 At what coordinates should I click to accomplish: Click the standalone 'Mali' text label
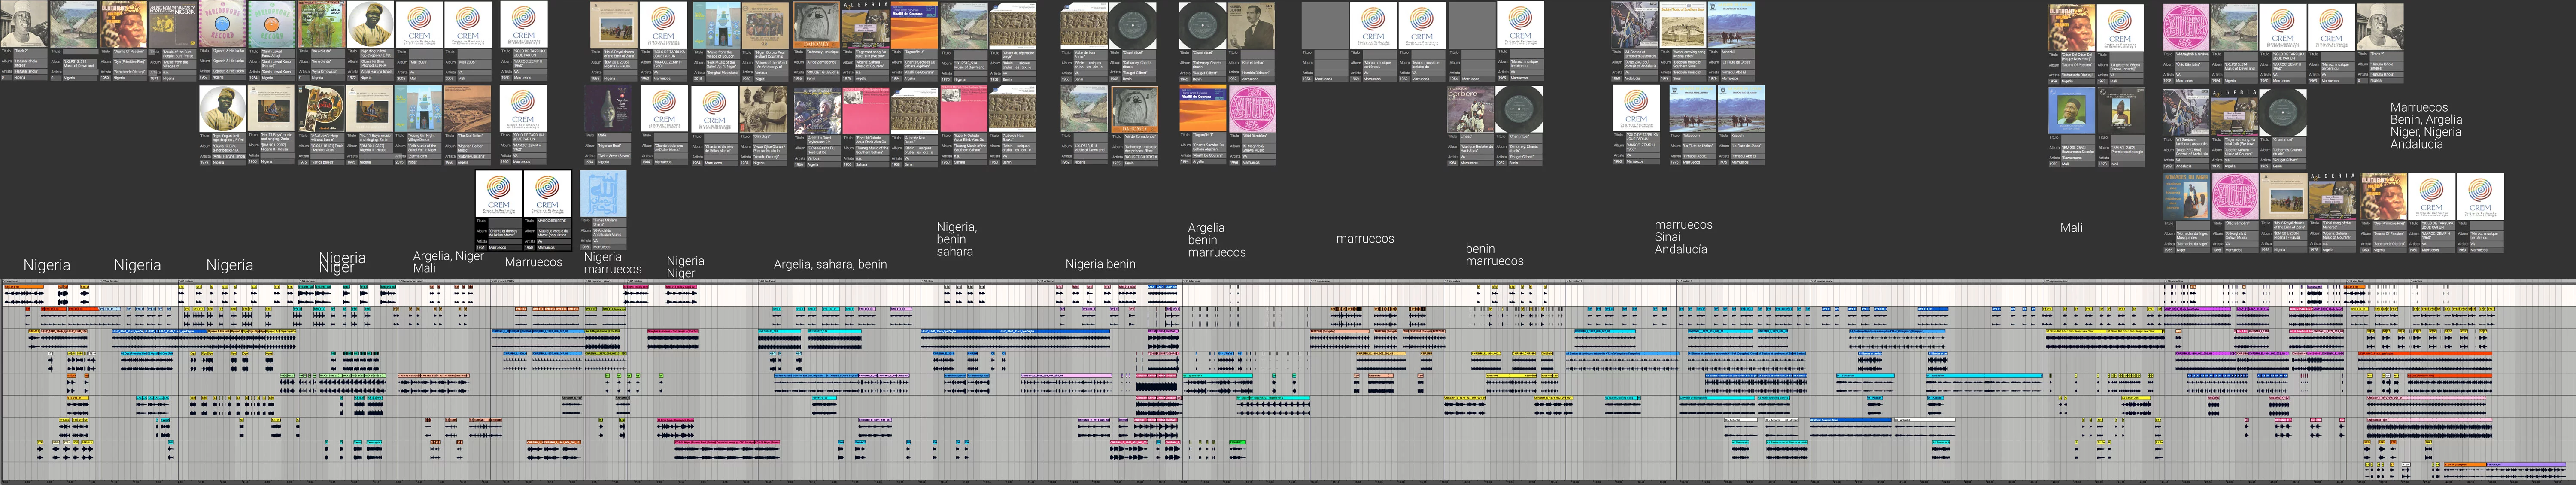pyautogui.click(x=2071, y=228)
